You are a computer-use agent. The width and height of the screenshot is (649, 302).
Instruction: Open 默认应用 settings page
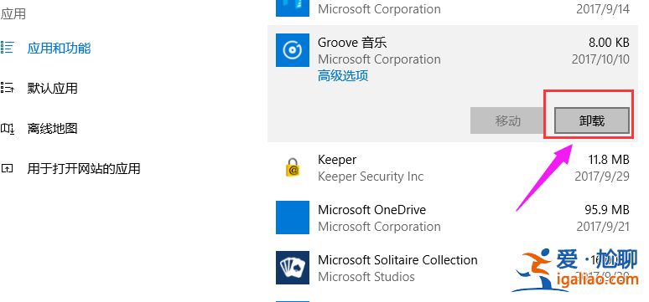click(x=53, y=89)
